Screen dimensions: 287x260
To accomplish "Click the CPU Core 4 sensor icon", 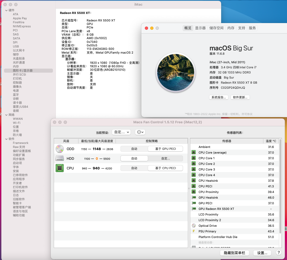I will 194,175.
